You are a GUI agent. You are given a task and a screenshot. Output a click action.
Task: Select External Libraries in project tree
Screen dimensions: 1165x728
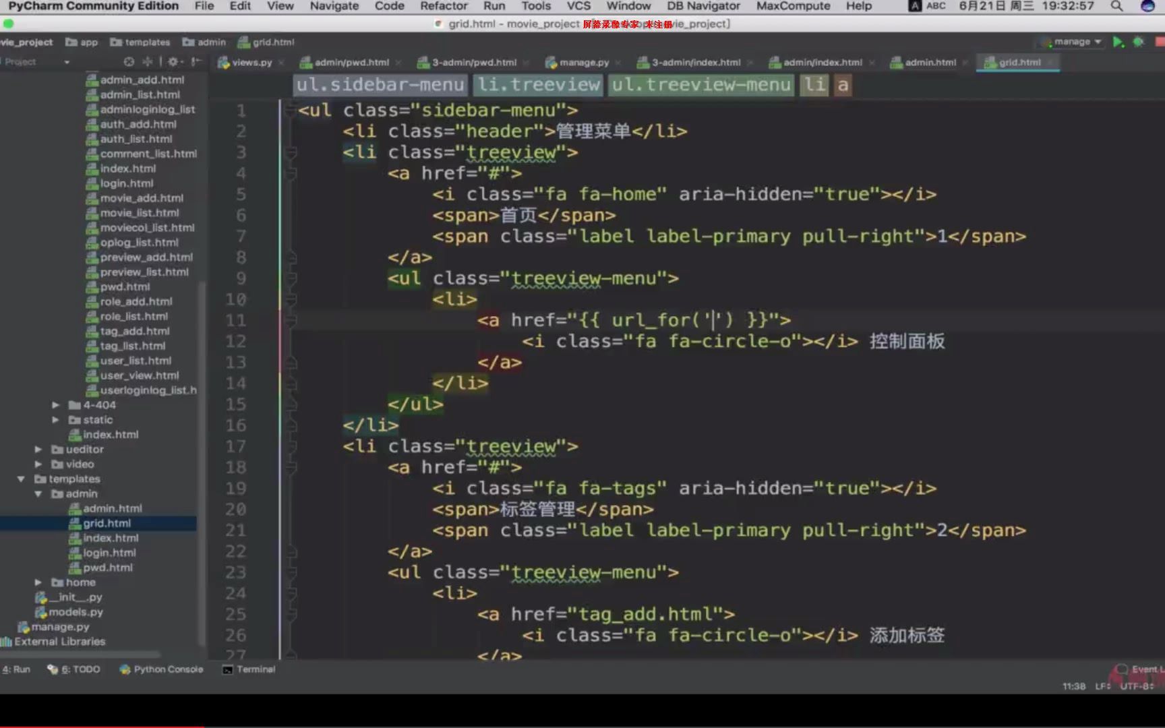(x=53, y=642)
